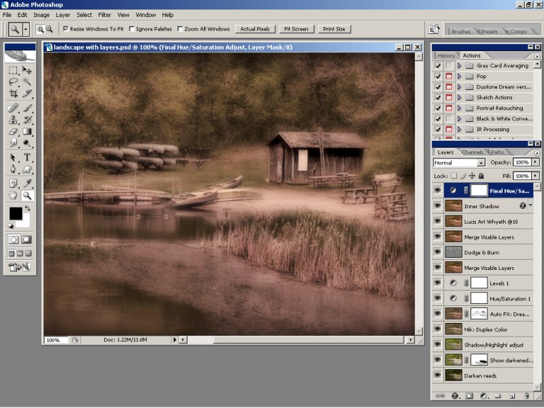Open the File Browser toggle icon
This screenshot has height=408, width=544.
434,29
